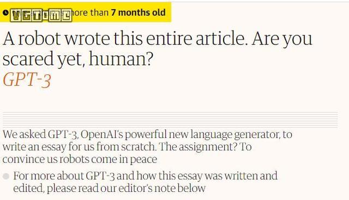This screenshot has height=200, width=349.
Task: Click the 'G' tile of the watermark
Action: click(x=26, y=16)
